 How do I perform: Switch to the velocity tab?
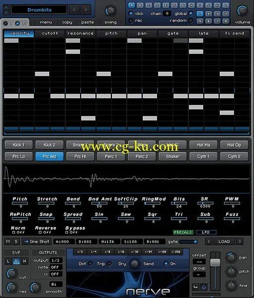point(19,33)
